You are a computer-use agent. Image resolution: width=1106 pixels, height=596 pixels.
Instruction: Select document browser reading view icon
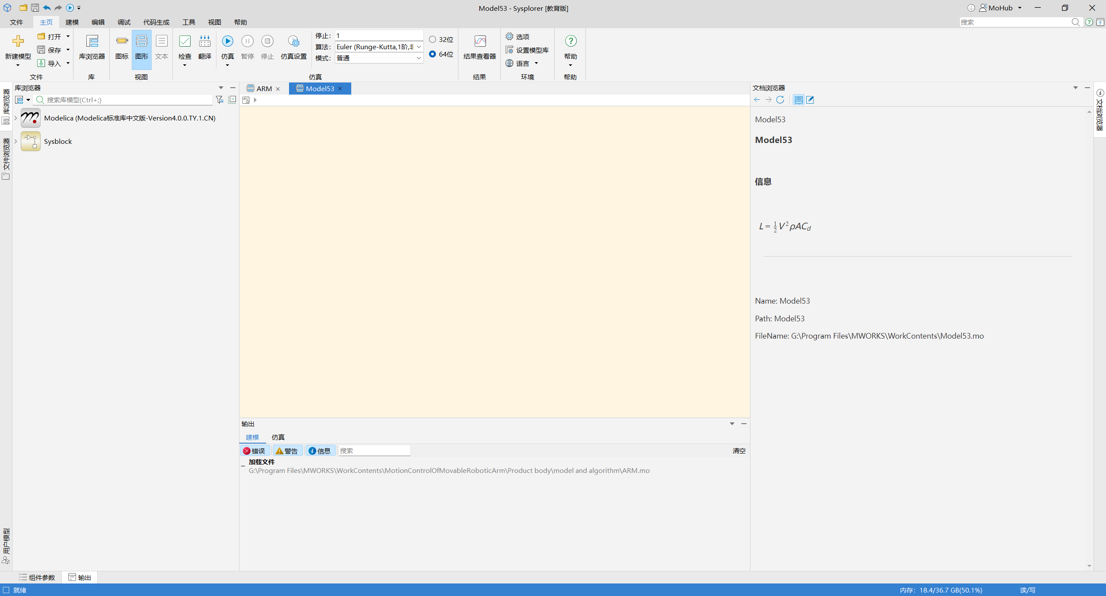[x=798, y=100]
